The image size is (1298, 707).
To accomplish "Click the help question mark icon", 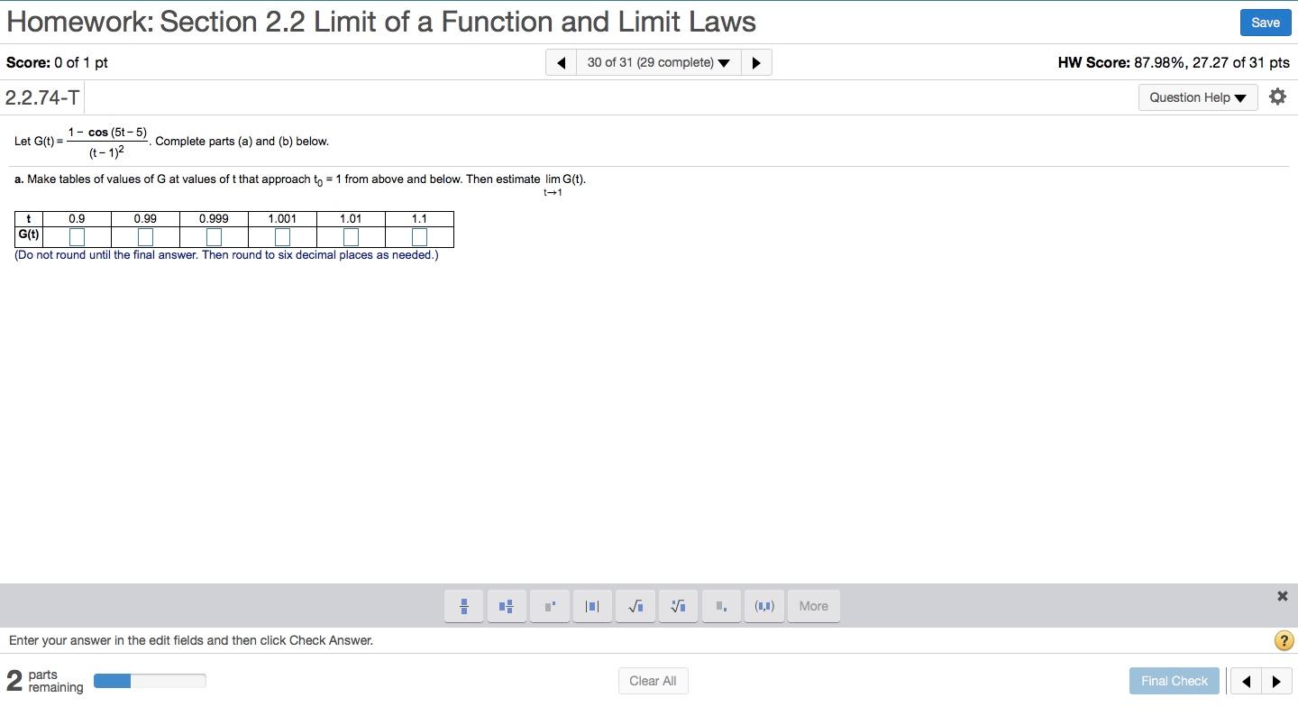I will (1284, 640).
